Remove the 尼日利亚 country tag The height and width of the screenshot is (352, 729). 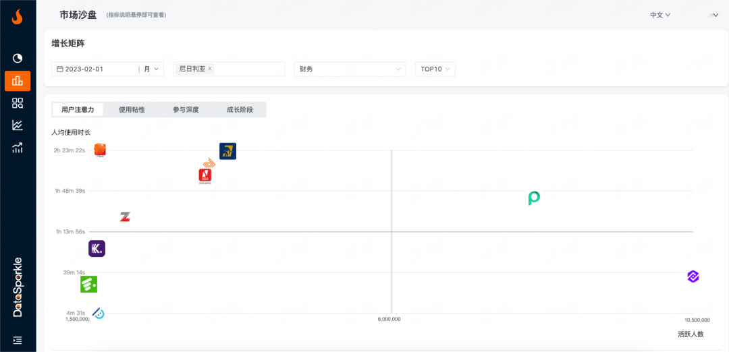coord(210,69)
